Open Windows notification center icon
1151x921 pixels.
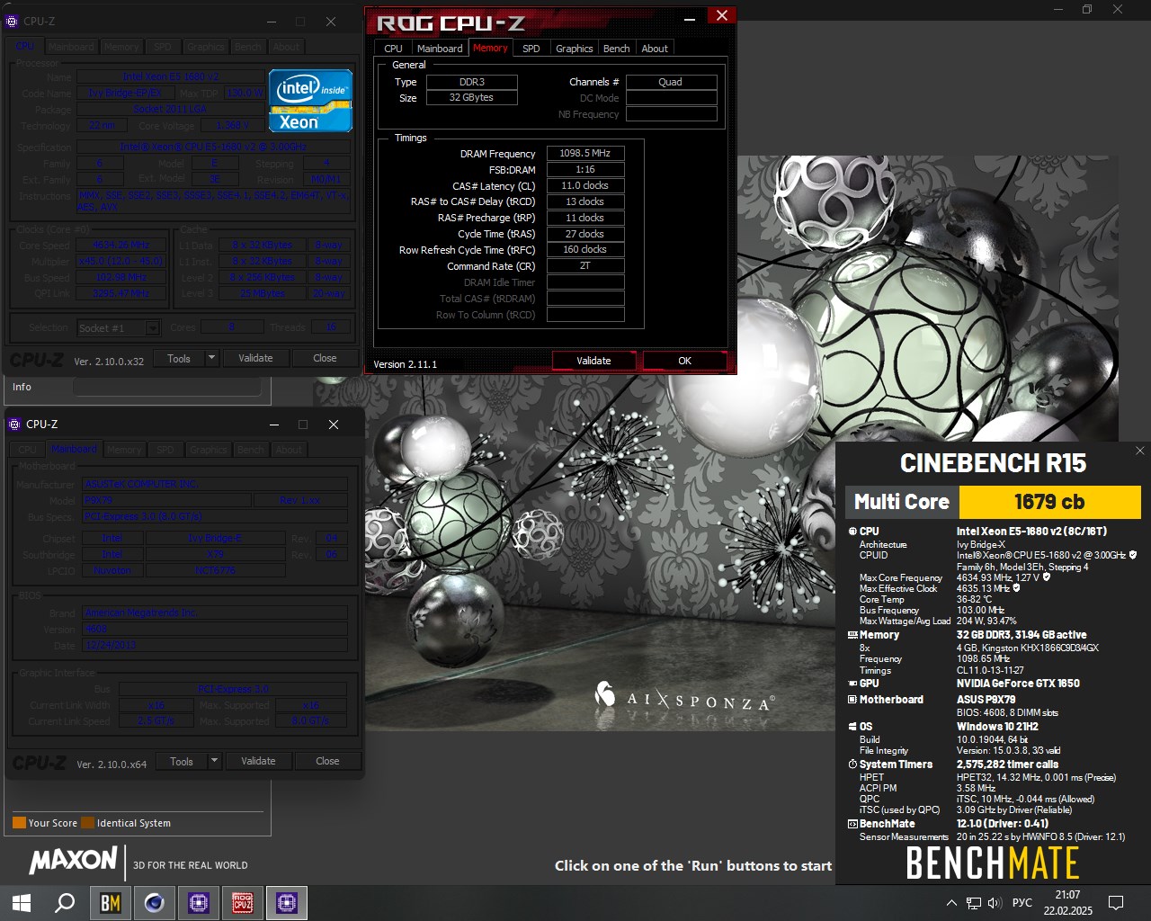click(1116, 903)
